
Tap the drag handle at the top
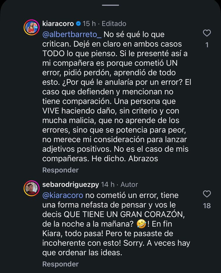(110, 5)
